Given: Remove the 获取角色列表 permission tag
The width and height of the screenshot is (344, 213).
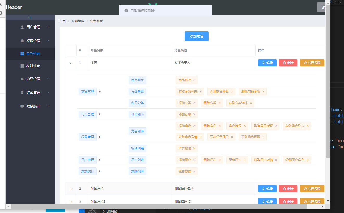Looking at the screenshot, I should point(307,126).
